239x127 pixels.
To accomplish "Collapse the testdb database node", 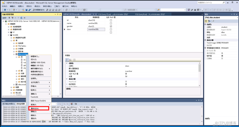I will 8,35.
